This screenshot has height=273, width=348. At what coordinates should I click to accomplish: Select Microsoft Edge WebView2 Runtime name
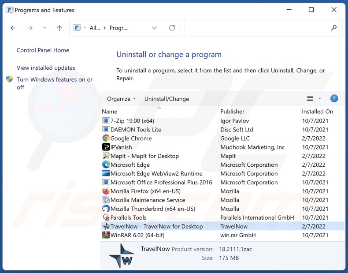156,173
